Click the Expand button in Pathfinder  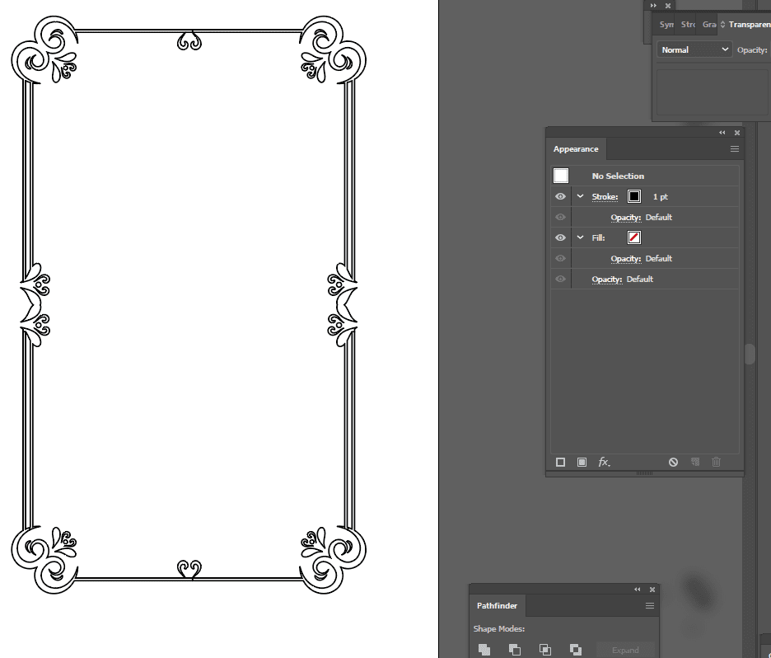tap(625, 650)
